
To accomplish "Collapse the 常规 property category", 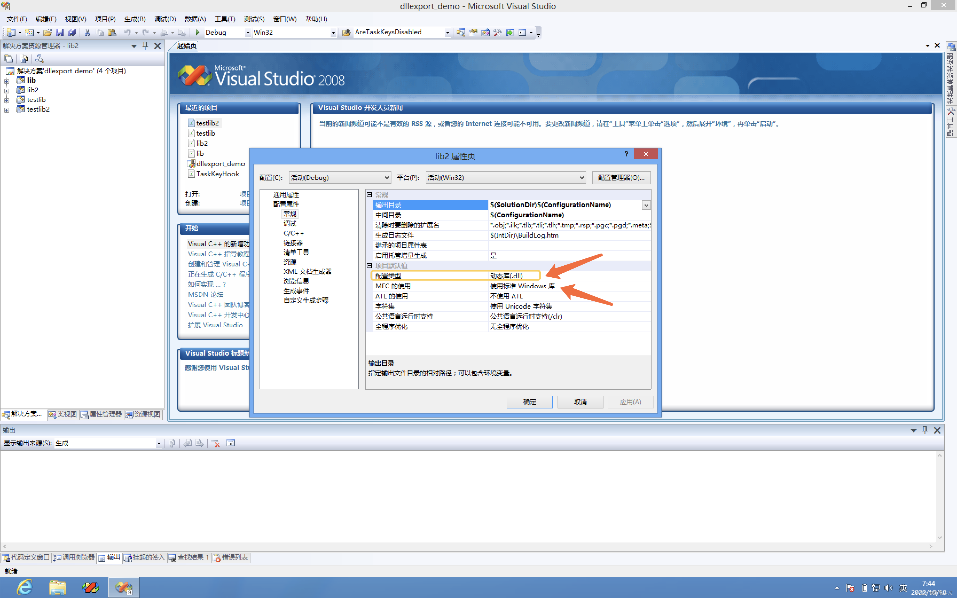I will click(369, 195).
